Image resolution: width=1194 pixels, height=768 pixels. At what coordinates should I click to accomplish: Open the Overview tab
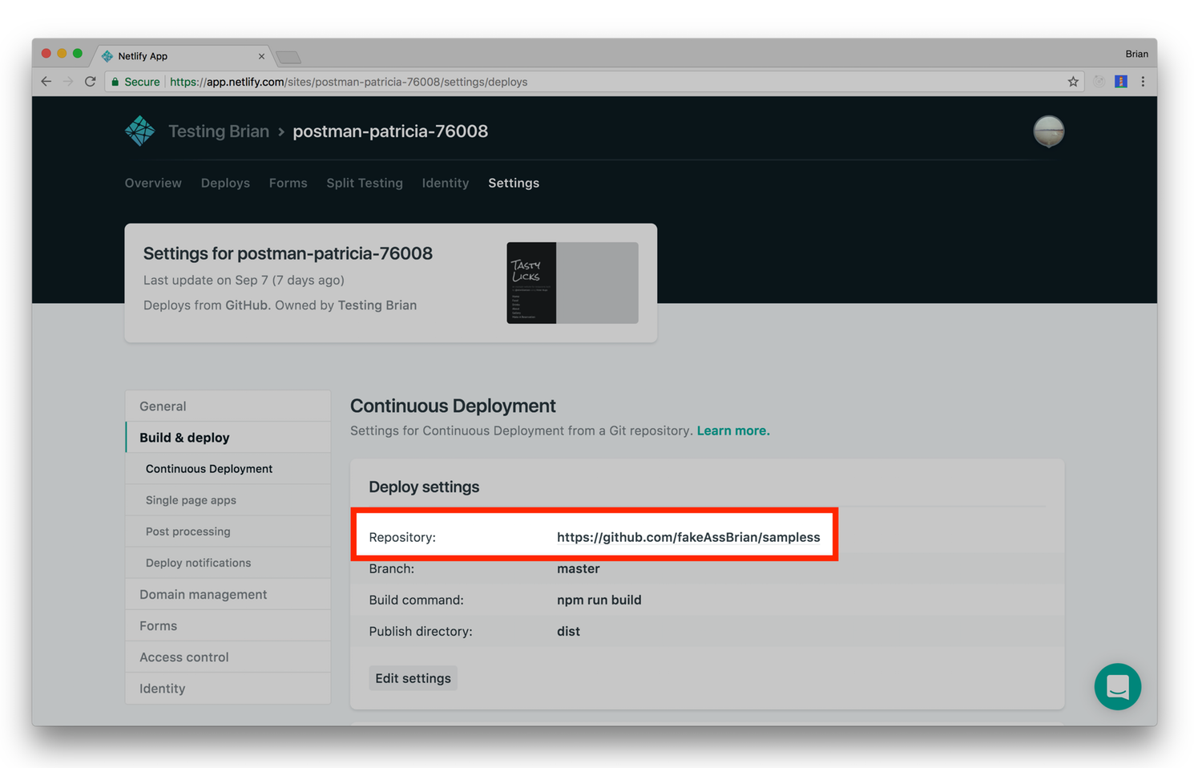(152, 183)
